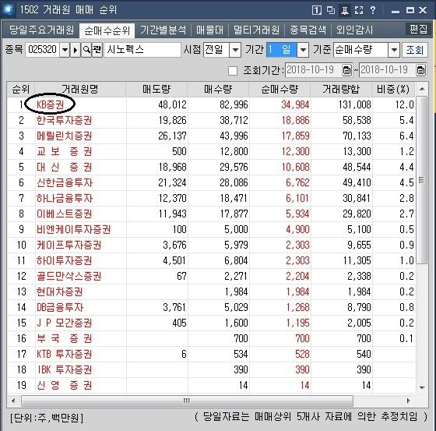Open the 기준 순매수량 dropdown
The width and height of the screenshot is (436, 431).
[394, 50]
